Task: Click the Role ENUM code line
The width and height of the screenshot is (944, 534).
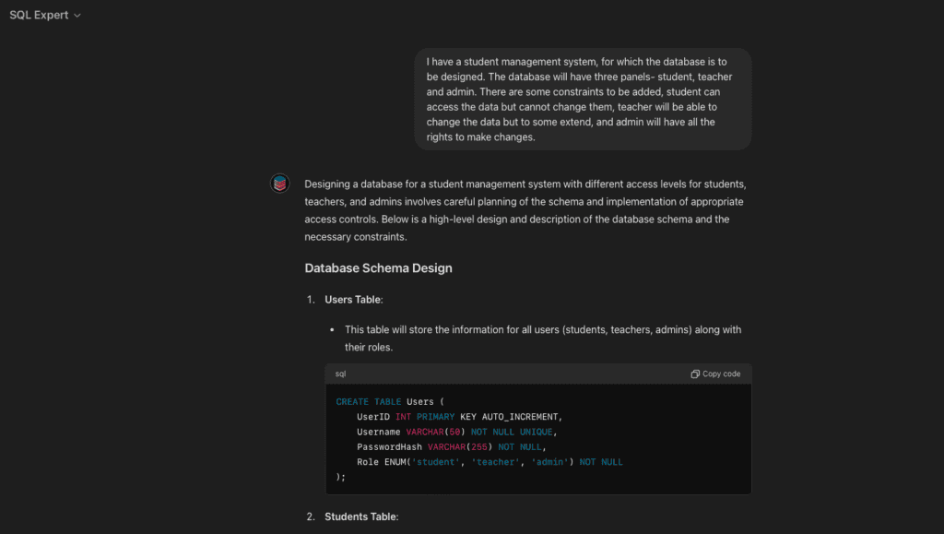Action: pos(490,462)
